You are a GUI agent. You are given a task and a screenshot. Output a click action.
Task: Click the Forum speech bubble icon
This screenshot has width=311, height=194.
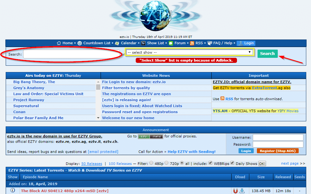(171, 43)
